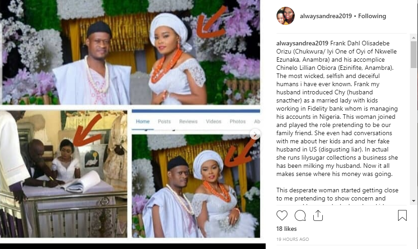Switch to the Videos tab
This screenshot has width=418, height=249.
point(214,122)
